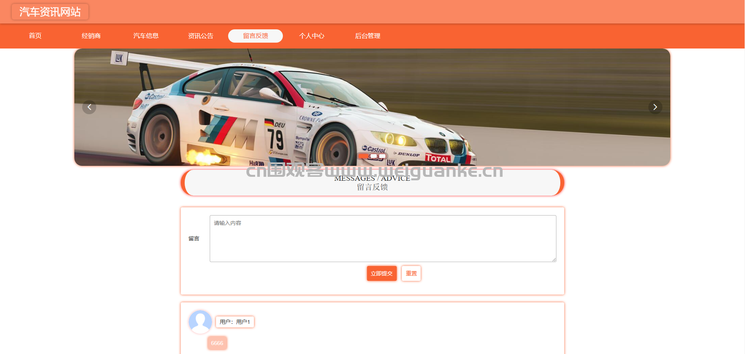Screen dimensions: 745x354
Task: Select the third carousel indicator dot
Action: click(382, 156)
